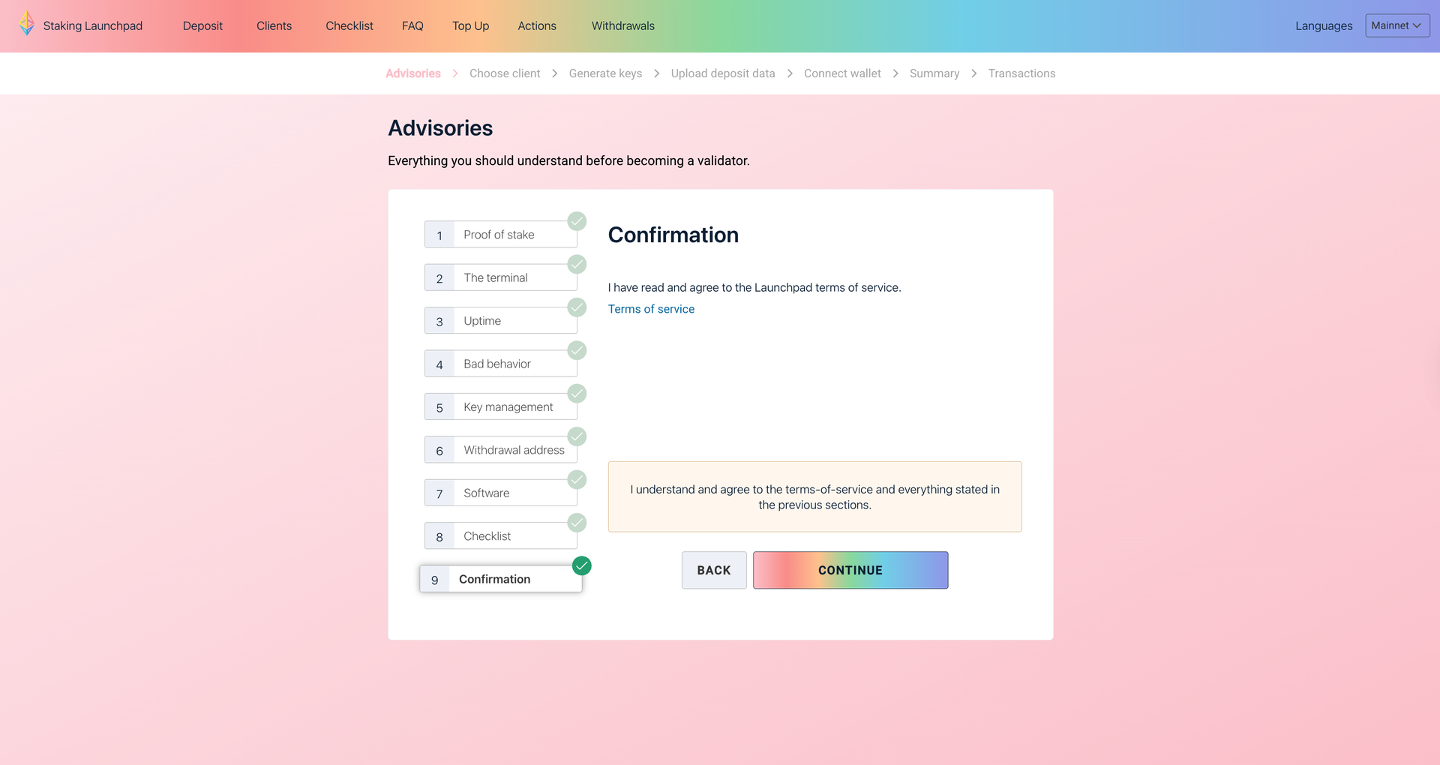Navigate to the Clients page
This screenshot has height=765, width=1440.
click(273, 25)
